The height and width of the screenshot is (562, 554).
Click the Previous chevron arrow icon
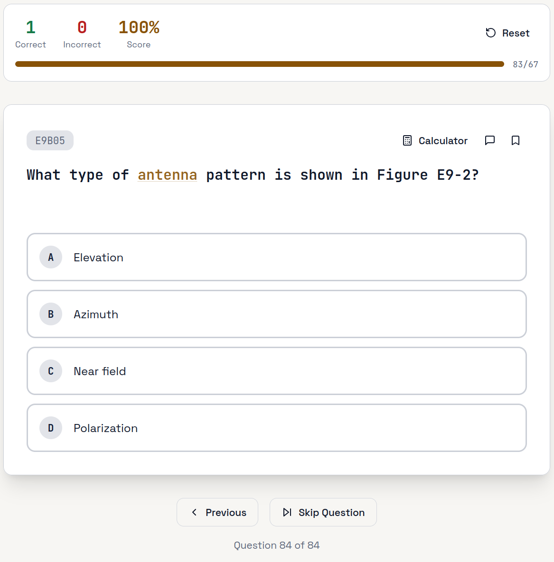pos(194,512)
